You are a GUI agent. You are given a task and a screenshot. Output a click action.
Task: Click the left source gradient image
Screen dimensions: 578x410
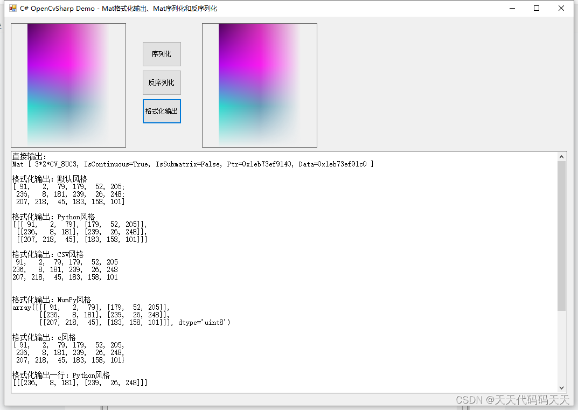pyautogui.click(x=68, y=85)
